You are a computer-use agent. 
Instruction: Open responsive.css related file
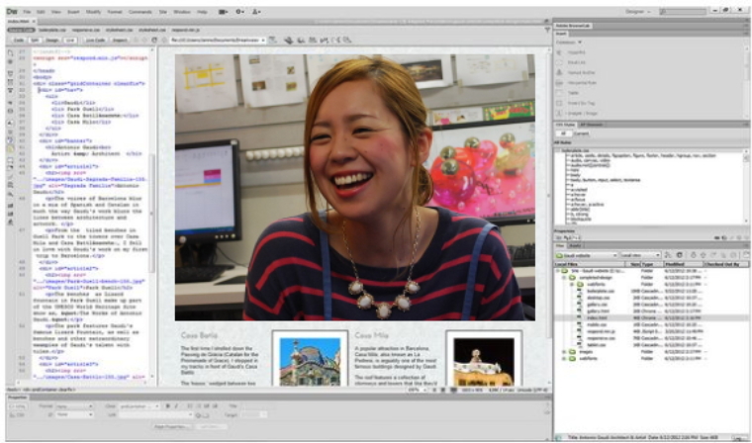pyautogui.click(x=86, y=30)
